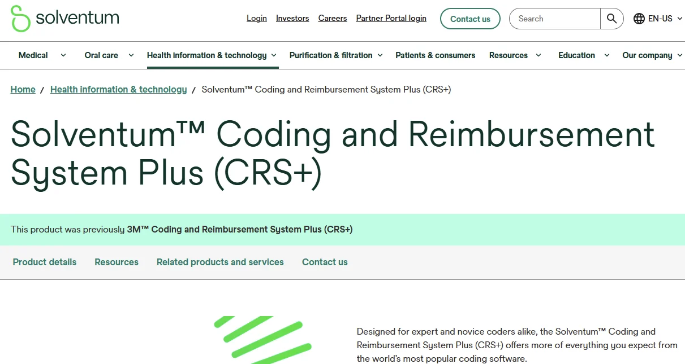Open the EN-US language dropdown
The height and width of the screenshot is (364, 685).
pyautogui.click(x=658, y=19)
